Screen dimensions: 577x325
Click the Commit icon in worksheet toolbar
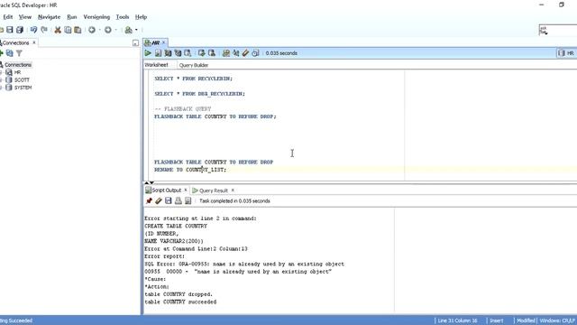tap(202, 53)
